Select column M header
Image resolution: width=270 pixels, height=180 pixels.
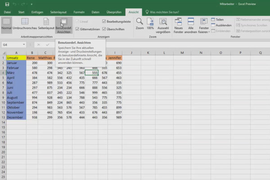pyautogui.click(x=182, y=53)
